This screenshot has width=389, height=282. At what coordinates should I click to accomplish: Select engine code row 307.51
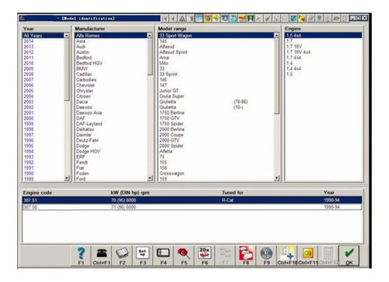[192, 200]
